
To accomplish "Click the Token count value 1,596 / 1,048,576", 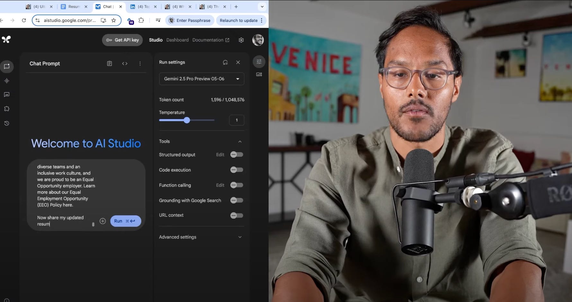I will click(228, 100).
